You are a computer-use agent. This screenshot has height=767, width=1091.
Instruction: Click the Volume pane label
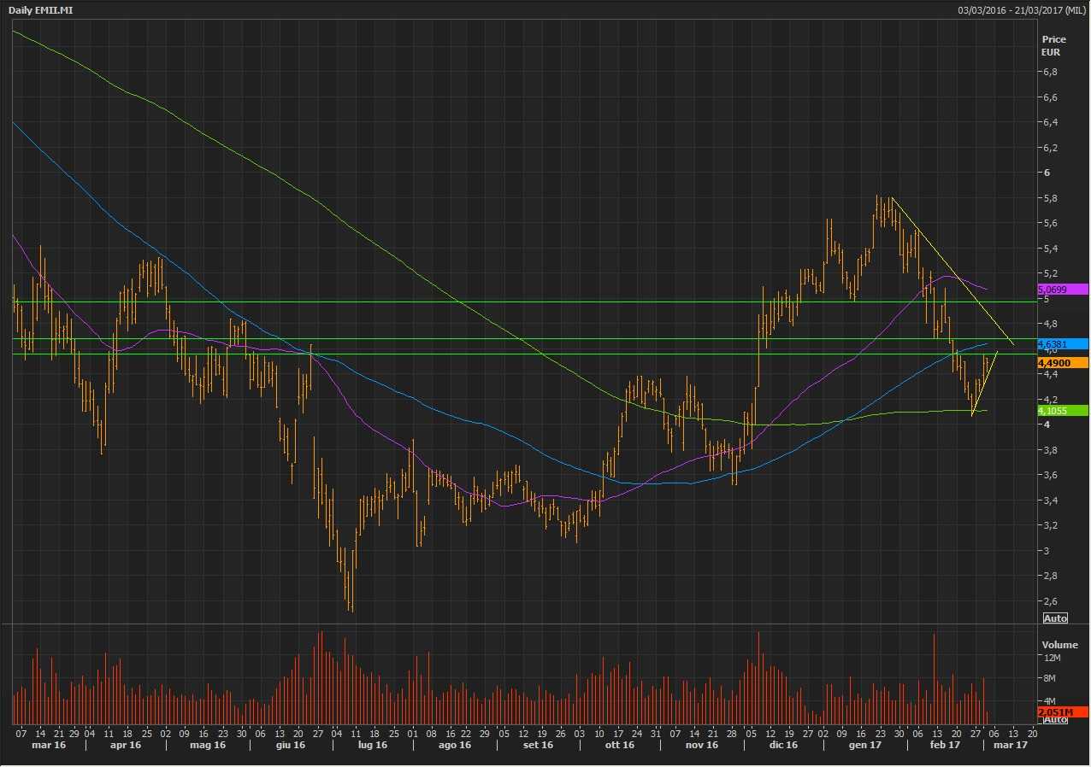tap(1059, 645)
